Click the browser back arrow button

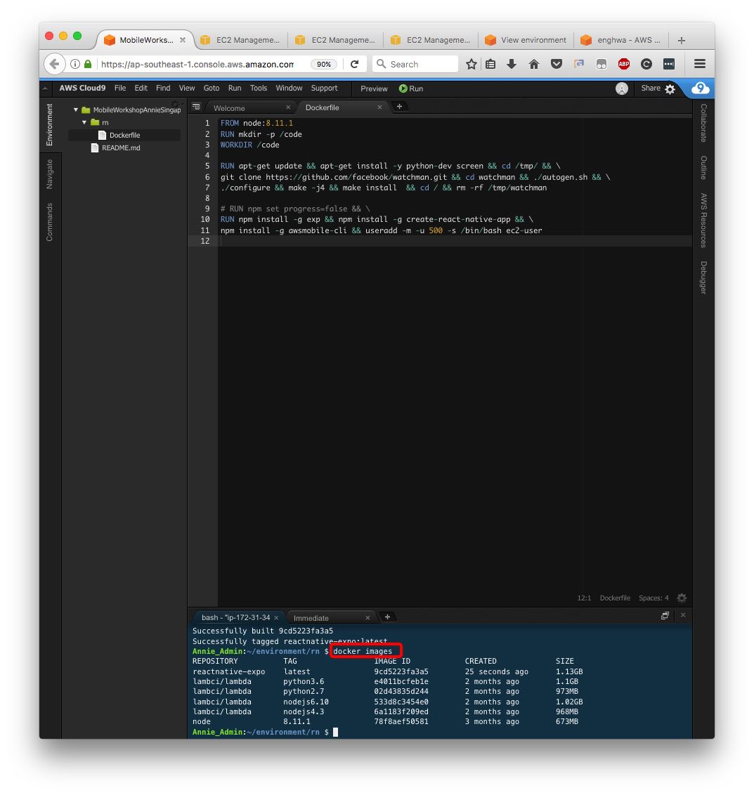[x=55, y=64]
